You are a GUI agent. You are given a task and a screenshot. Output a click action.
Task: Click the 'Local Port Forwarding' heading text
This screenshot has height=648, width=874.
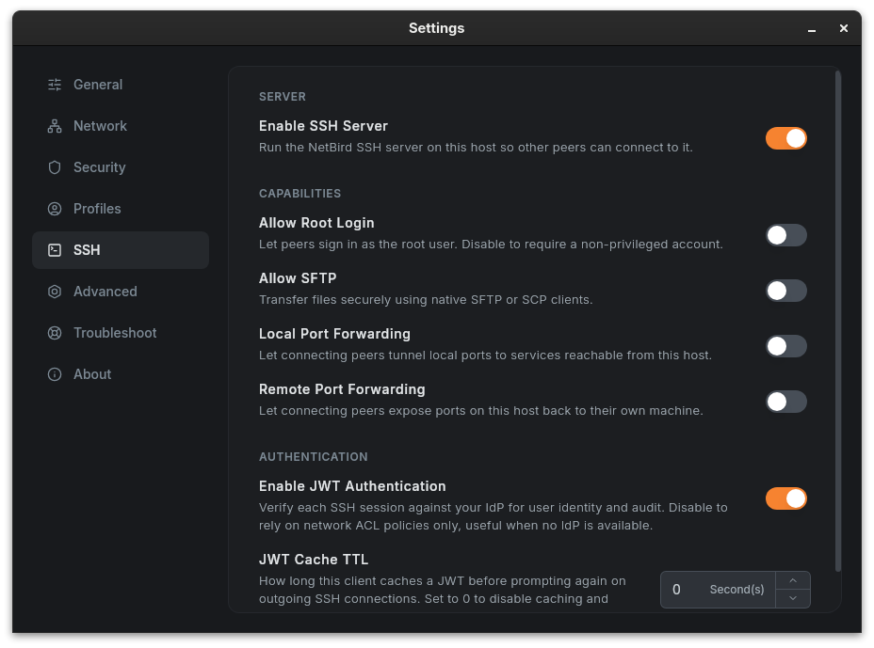pyautogui.click(x=334, y=334)
